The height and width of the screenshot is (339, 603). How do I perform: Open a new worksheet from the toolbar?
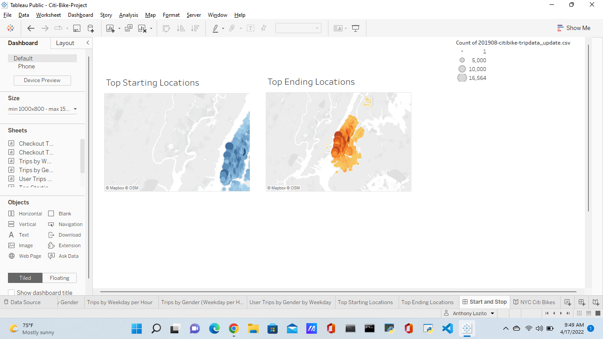[109, 28]
